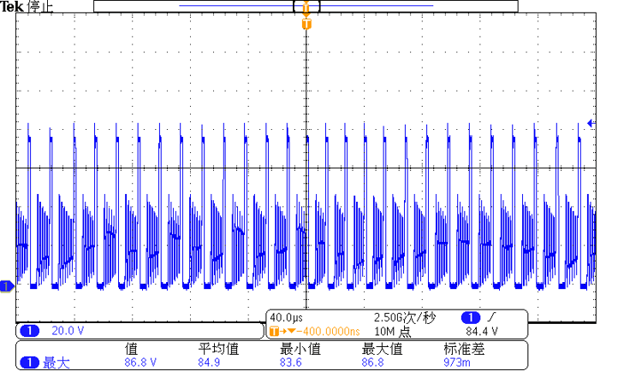The width and height of the screenshot is (618, 371).
Task: Click the rising edge trigger slope icon
Action: [491, 316]
